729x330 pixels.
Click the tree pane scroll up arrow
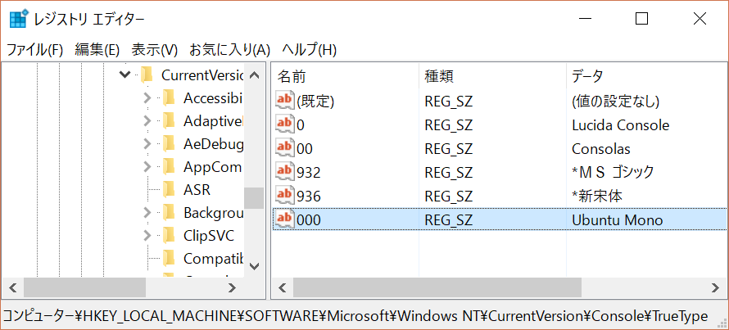(x=254, y=75)
